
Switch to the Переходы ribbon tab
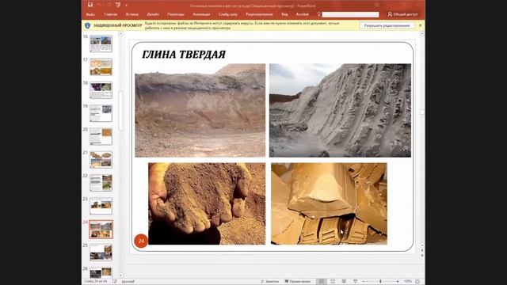[176, 14]
